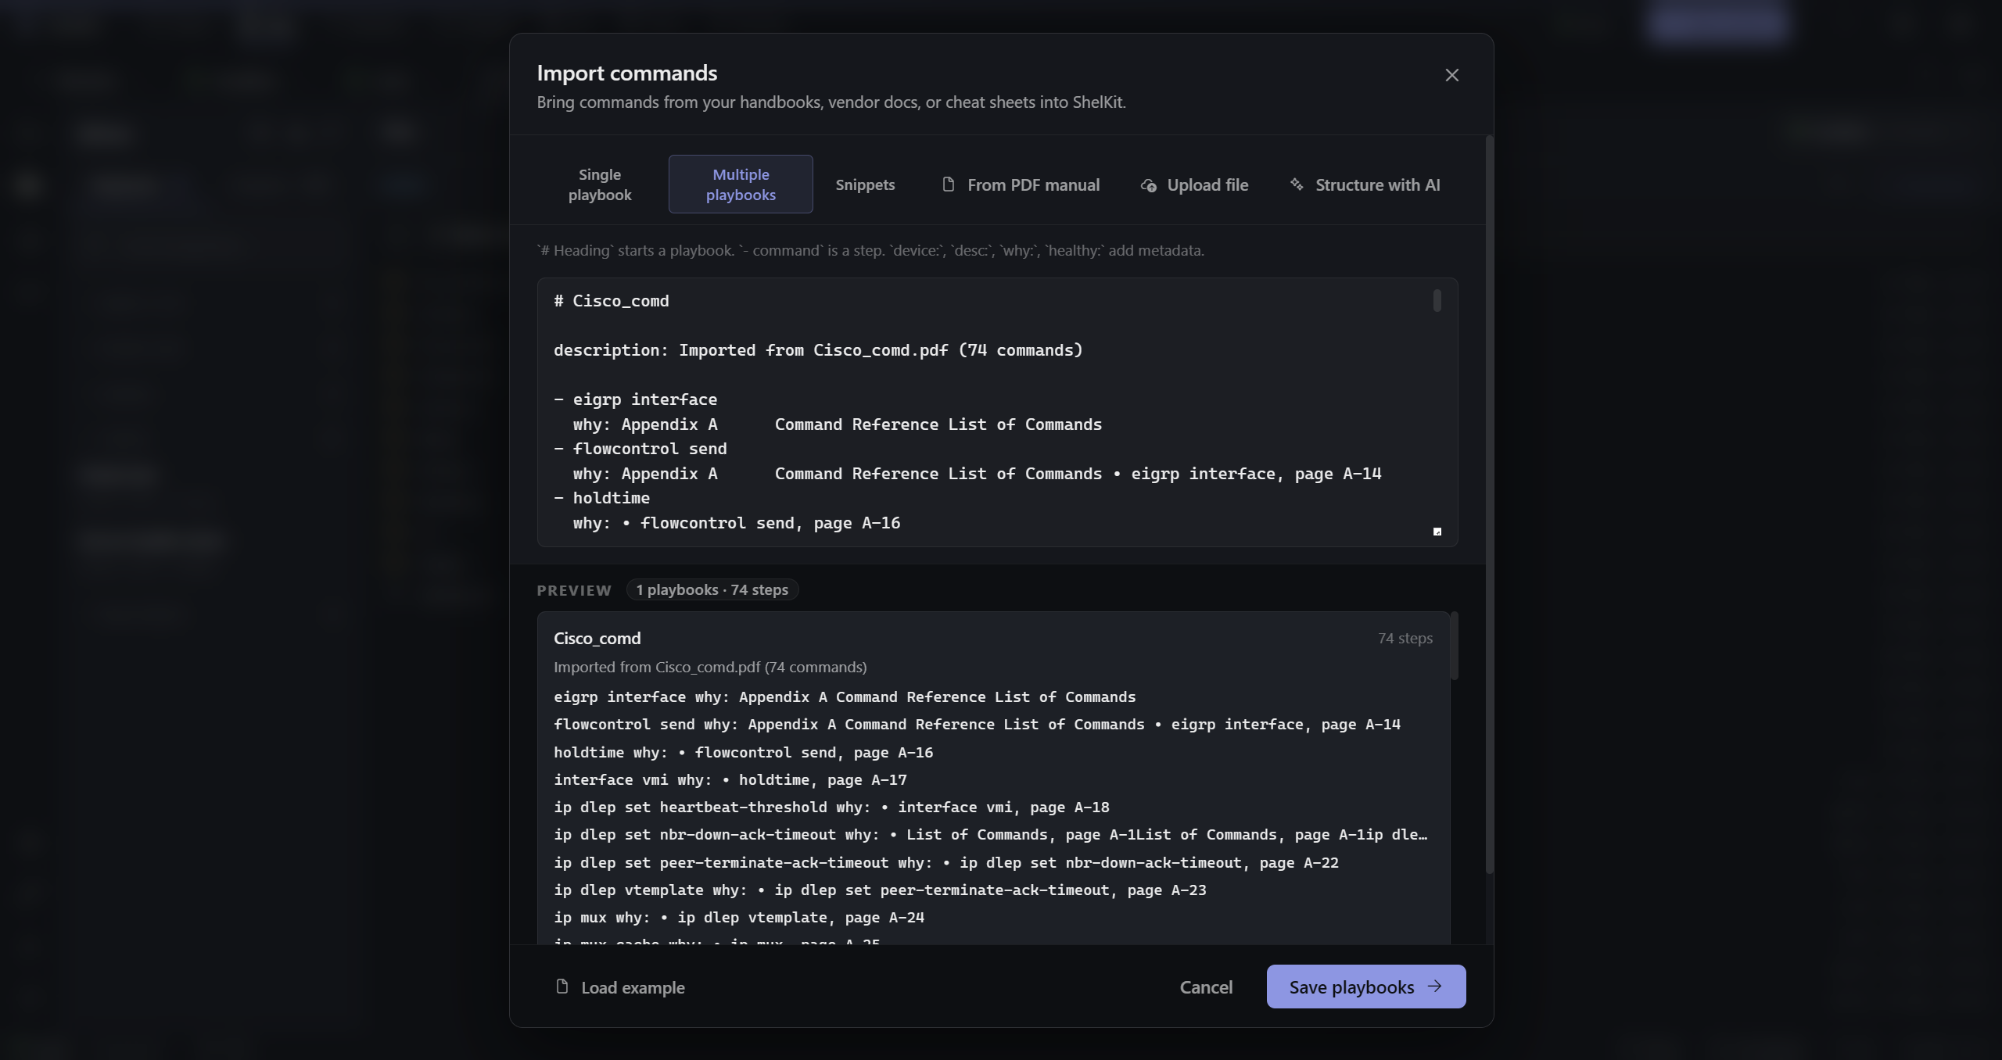Screen dimensions: 2002x1060
Task: Switch to the Upload file tab
Action: [x=1194, y=184]
